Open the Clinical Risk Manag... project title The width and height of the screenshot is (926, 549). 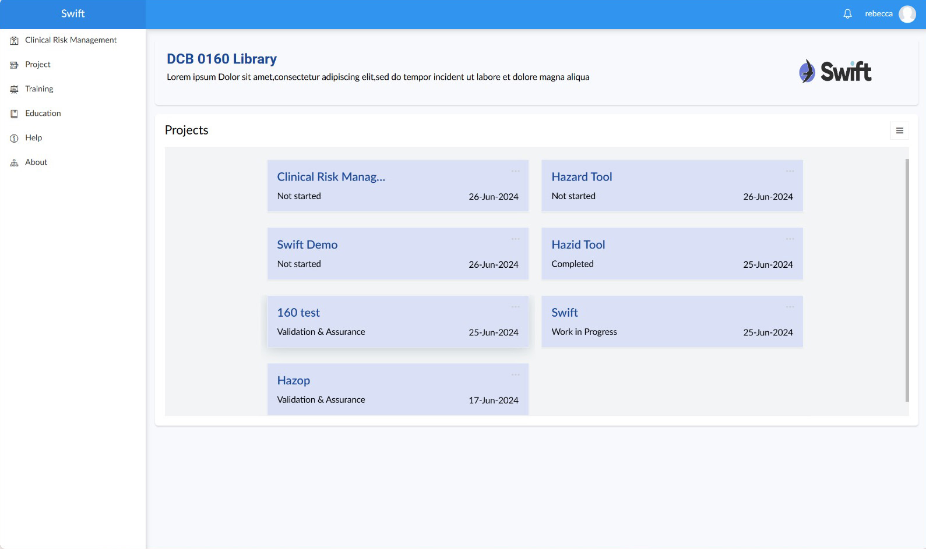330,177
